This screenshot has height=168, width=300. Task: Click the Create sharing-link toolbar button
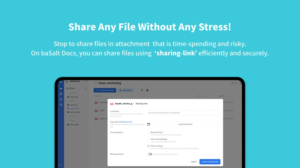[105, 90]
